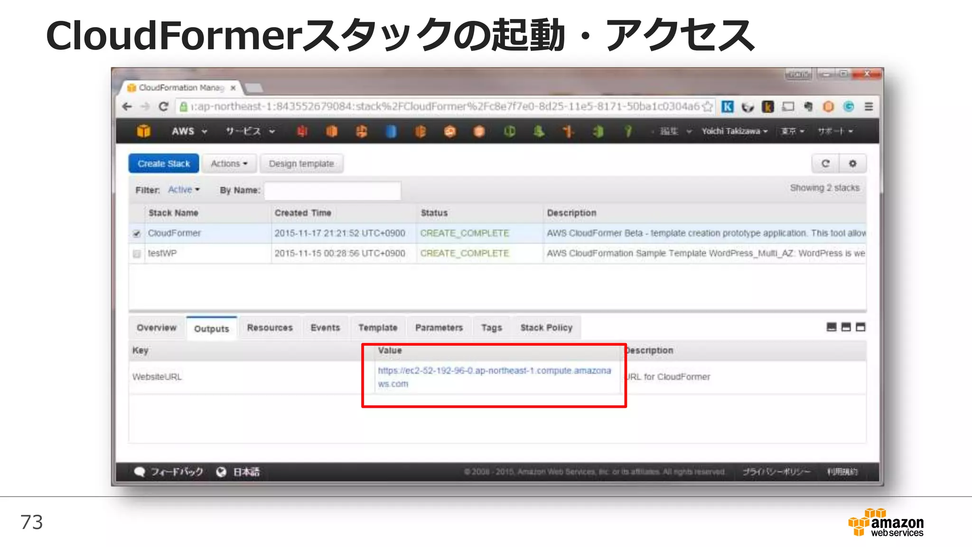Click the 日本語 language link
The height and width of the screenshot is (547, 972).
coord(246,472)
